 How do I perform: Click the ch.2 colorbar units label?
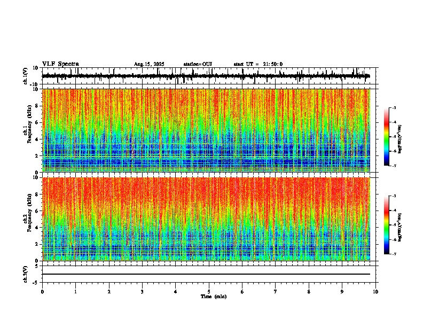(x=400, y=228)
